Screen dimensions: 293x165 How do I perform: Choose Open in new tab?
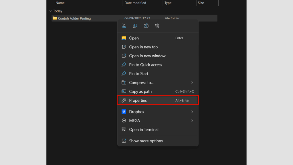coord(143,47)
